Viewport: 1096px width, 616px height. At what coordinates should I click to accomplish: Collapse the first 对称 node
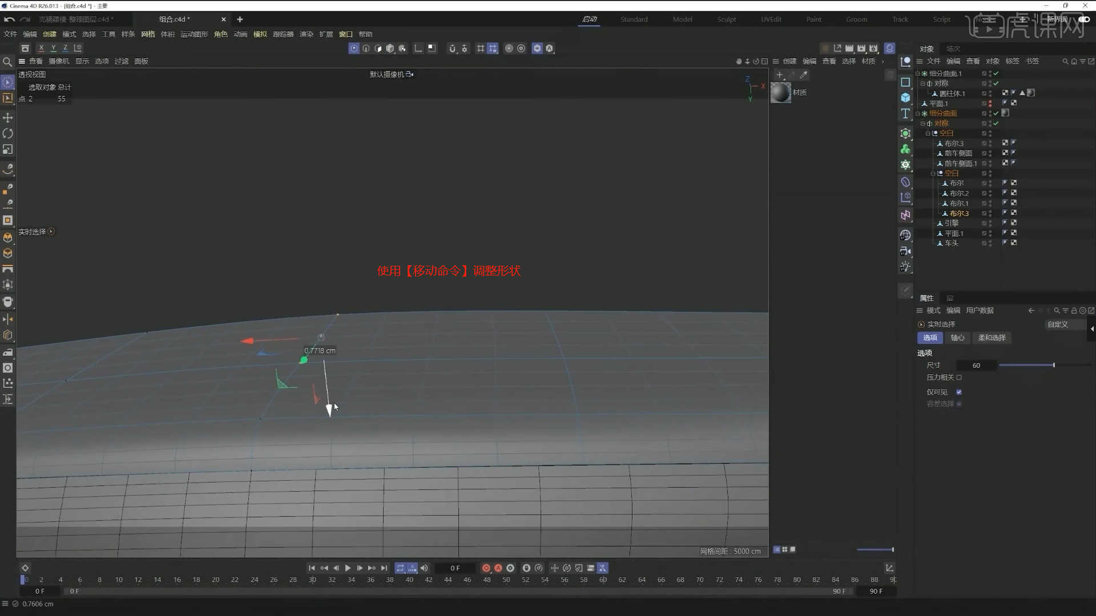click(922, 84)
